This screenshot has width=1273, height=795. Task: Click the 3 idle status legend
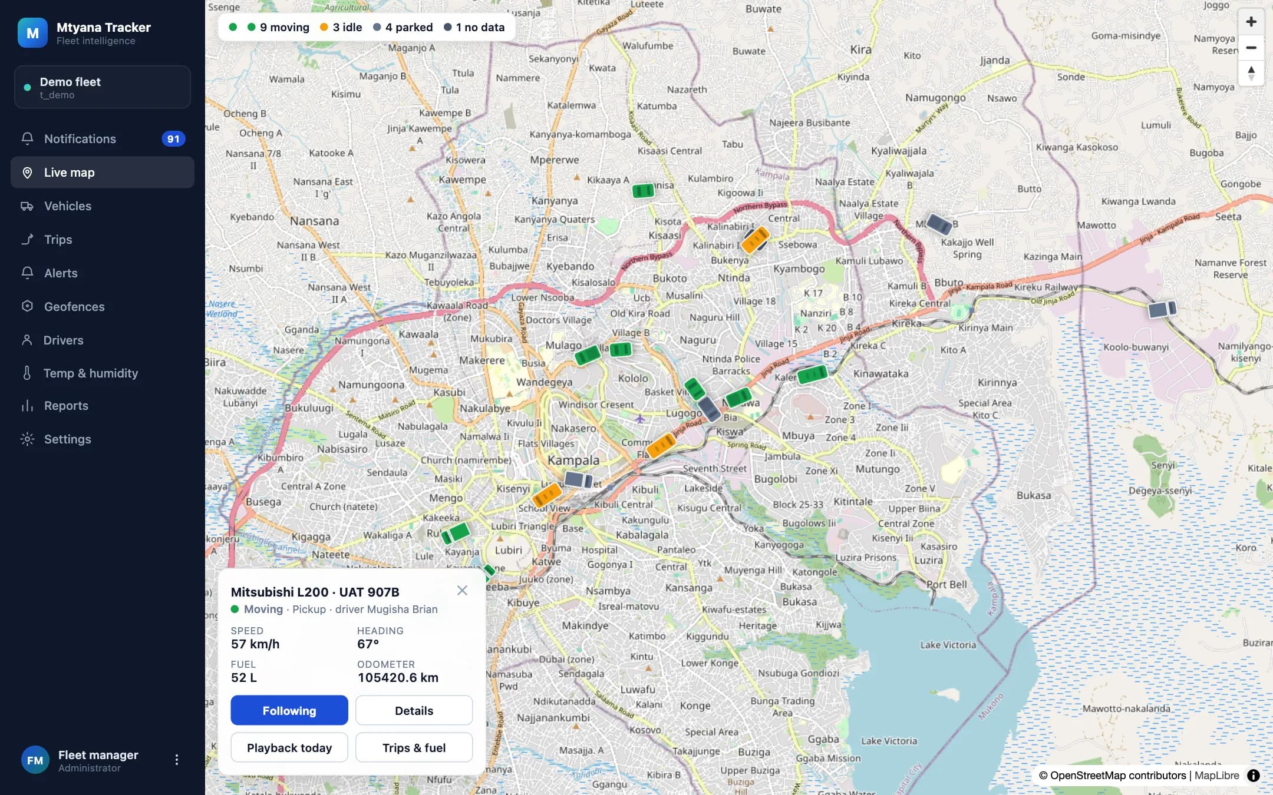coord(341,27)
